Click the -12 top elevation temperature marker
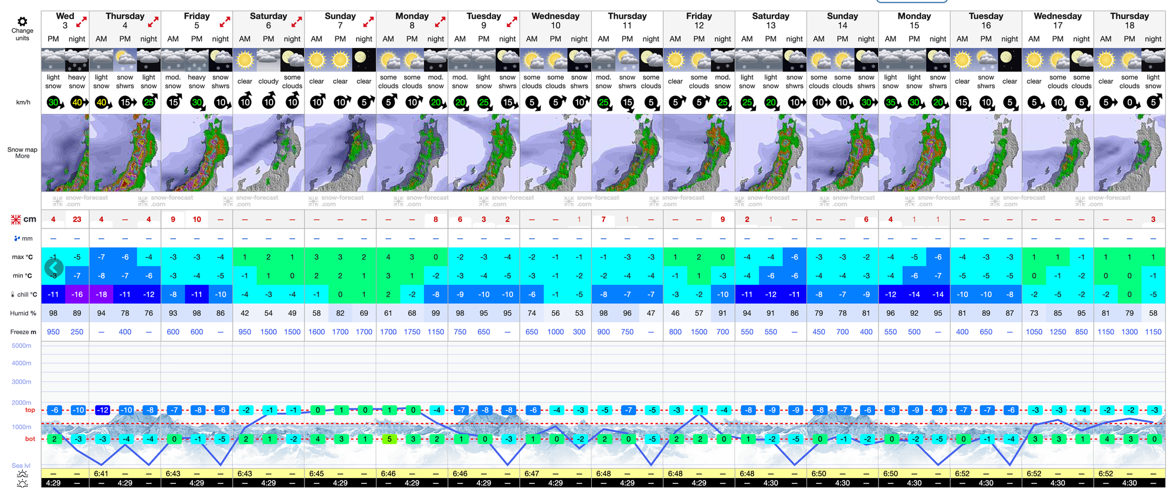Viewport: 1173px width, 498px height. click(102, 410)
